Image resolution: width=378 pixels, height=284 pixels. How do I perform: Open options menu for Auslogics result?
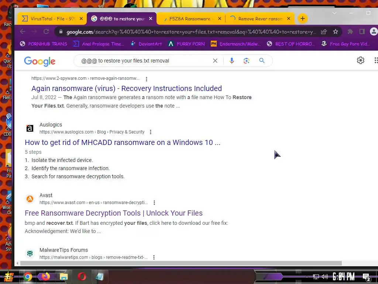coord(151,132)
